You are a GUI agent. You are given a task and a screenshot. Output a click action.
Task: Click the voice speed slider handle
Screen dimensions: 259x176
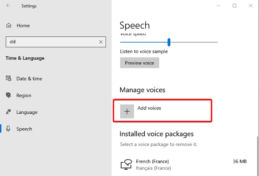[169, 42]
